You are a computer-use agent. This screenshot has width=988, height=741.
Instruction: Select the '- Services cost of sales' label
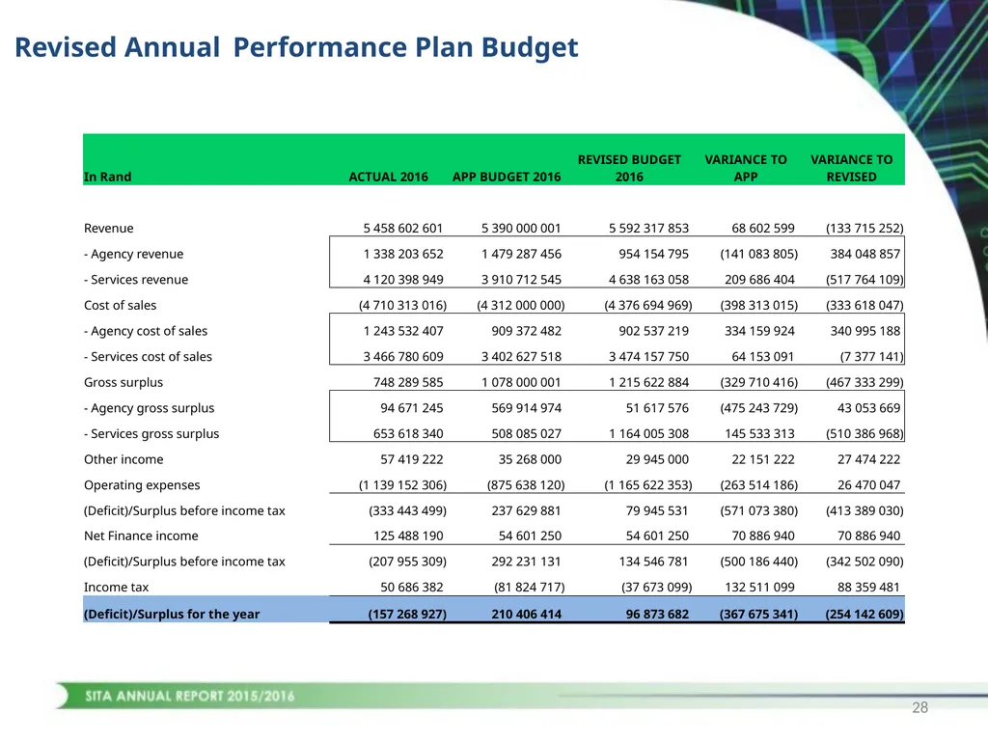[148, 357]
